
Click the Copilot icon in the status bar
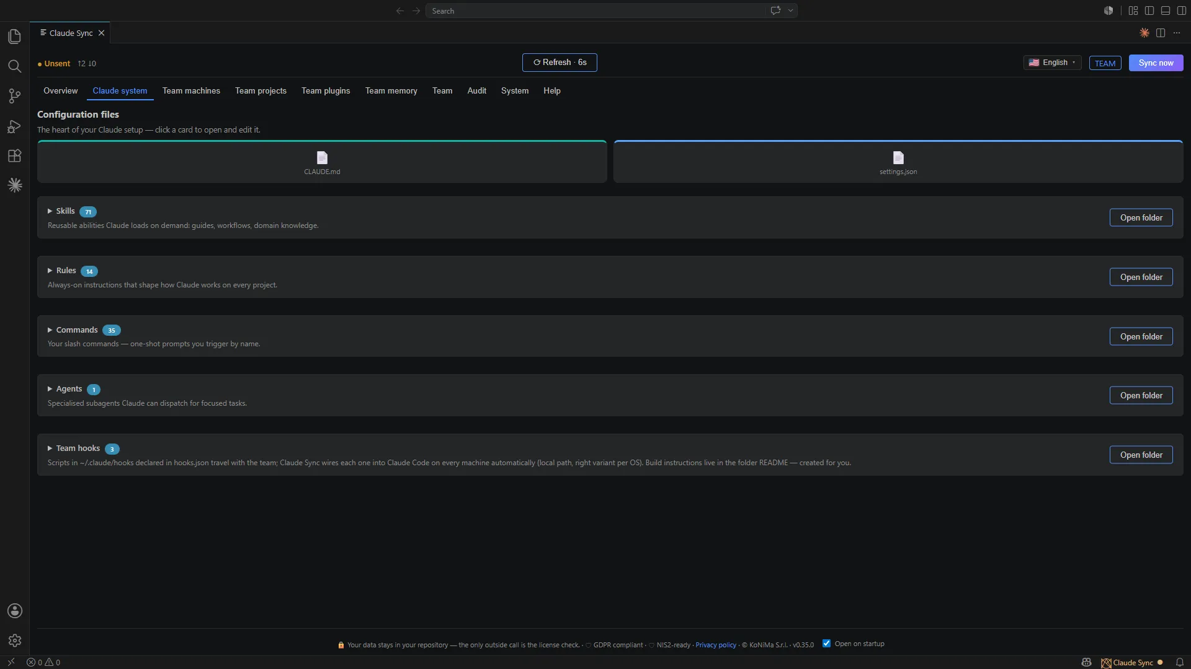coord(1086,662)
